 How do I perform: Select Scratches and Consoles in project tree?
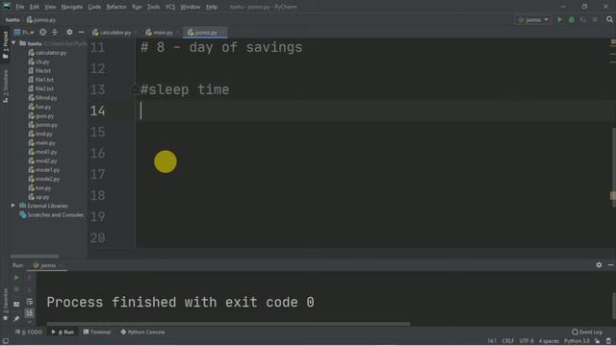tap(51, 215)
